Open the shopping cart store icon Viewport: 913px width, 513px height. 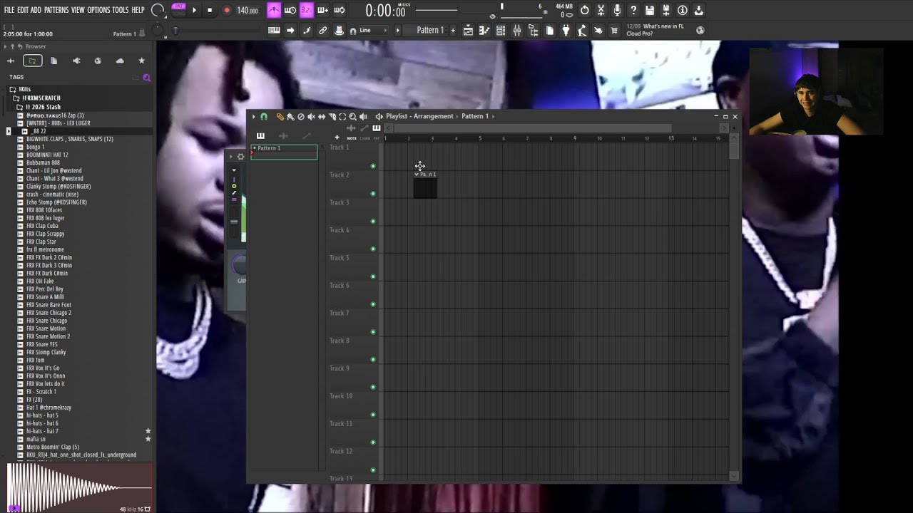614,30
